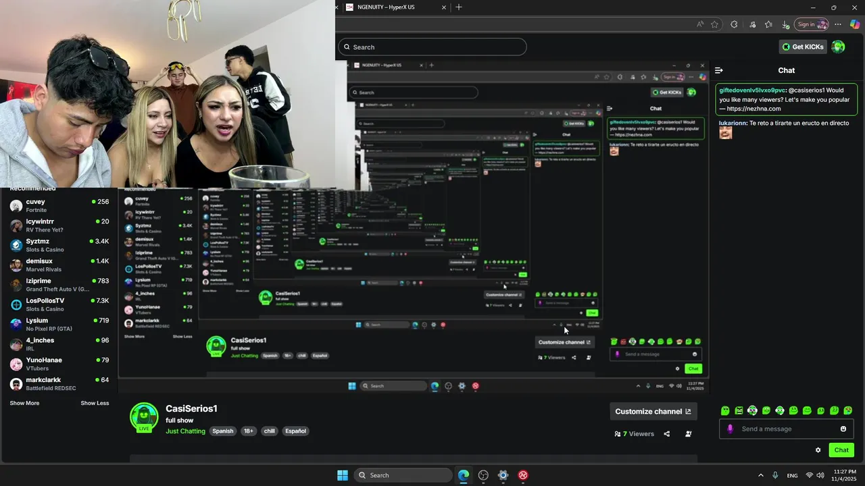Open Edge read aloud icon in the outer address bar

[700, 24]
